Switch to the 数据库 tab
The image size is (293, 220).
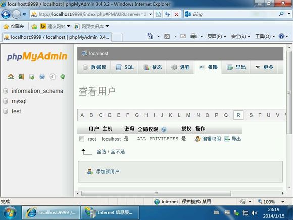(x=94, y=67)
